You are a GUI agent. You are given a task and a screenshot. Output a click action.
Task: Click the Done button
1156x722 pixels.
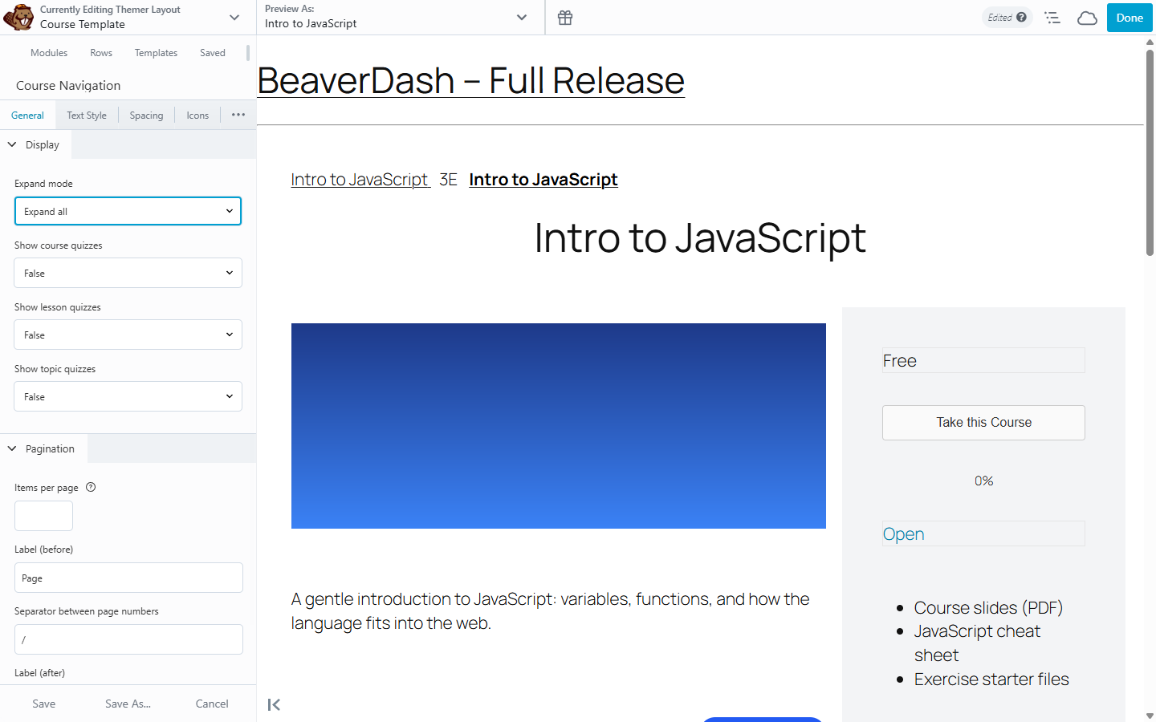click(1130, 18)
